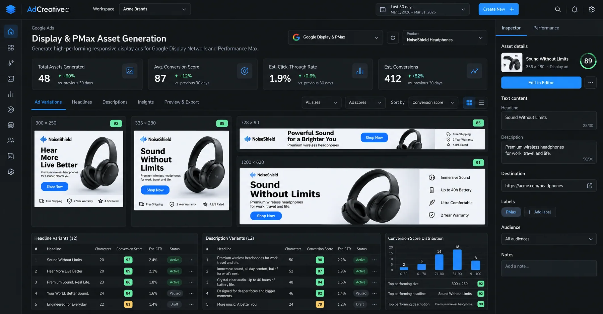The image size is (603, 314).
Task: Open the NoiseShield Headphones product dropdown
Action: click(445, 37)
